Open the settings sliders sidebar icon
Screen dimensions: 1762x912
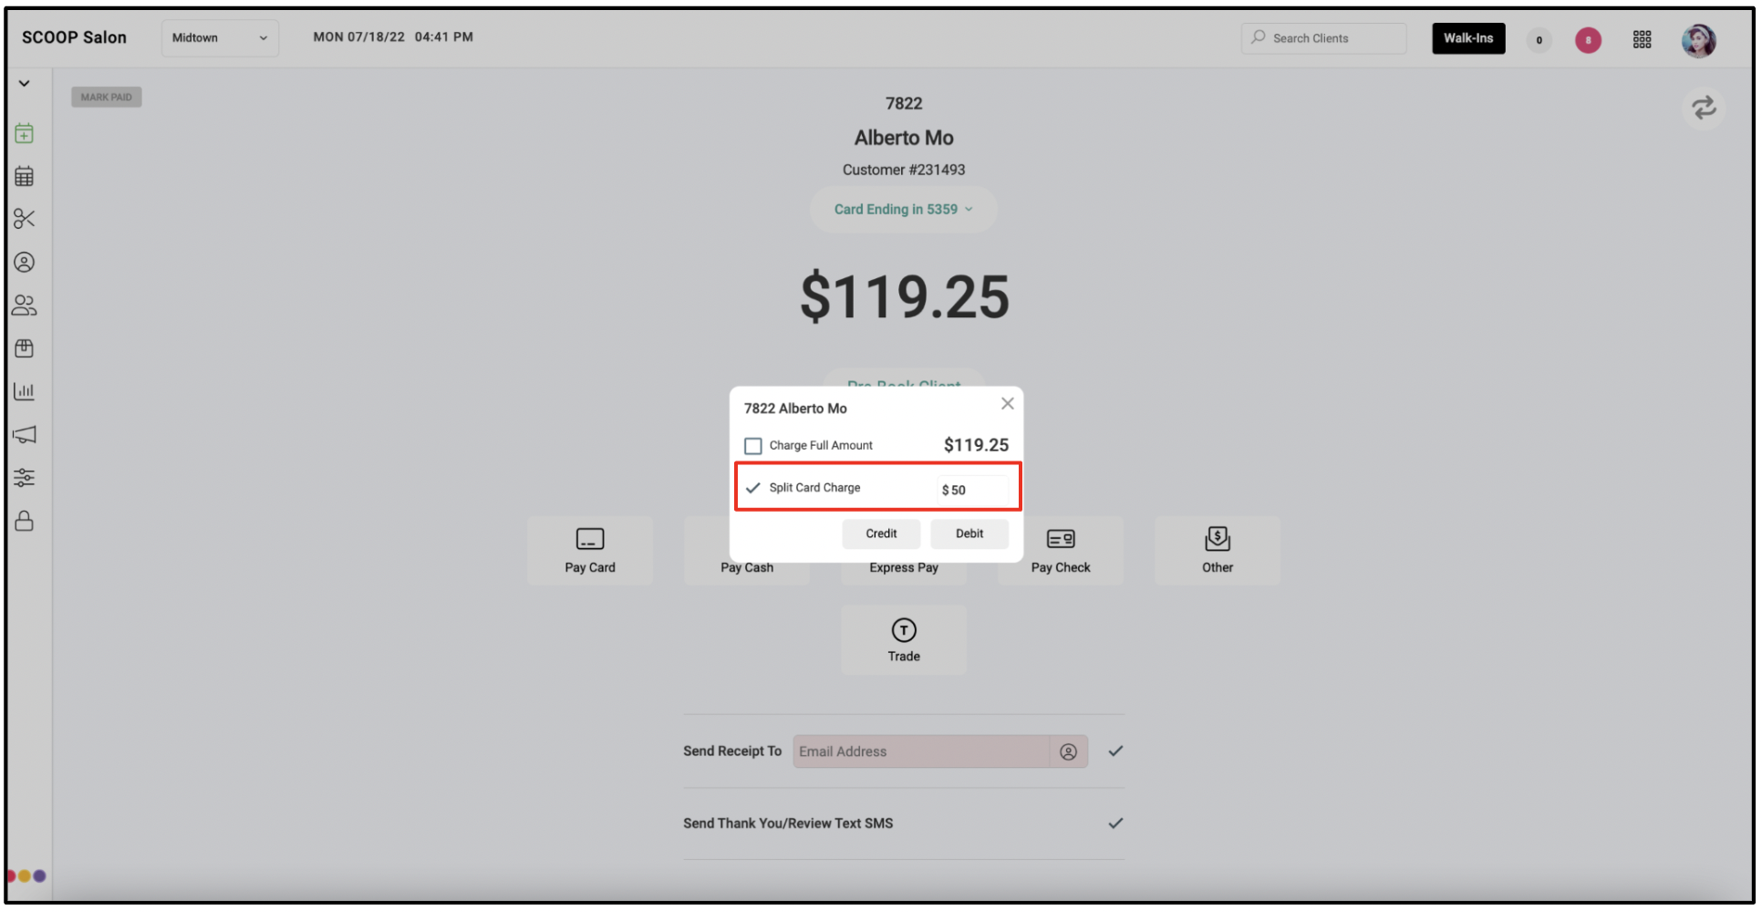click(x=25, y=478)
